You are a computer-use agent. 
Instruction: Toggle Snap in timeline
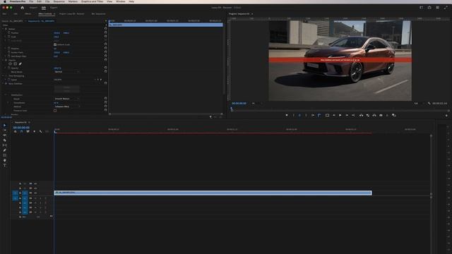(22, 132)
